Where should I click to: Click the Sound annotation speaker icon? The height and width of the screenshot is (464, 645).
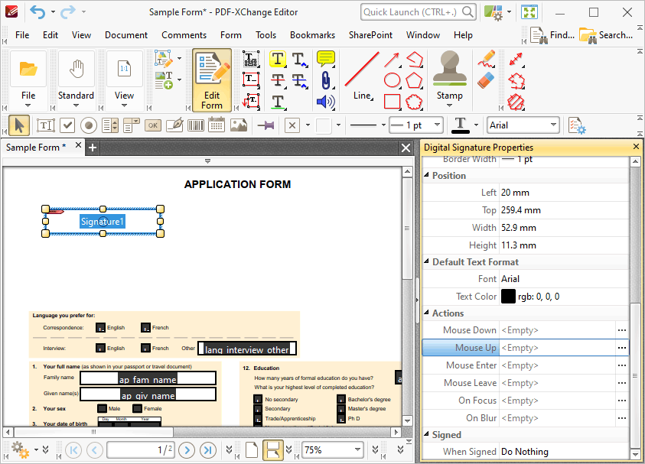[326, 102]
